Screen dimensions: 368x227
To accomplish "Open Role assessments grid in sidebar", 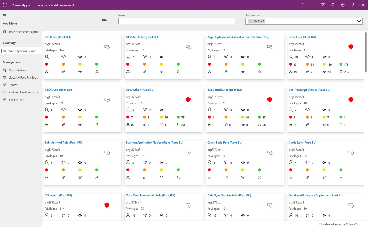I will click(23, 32).
